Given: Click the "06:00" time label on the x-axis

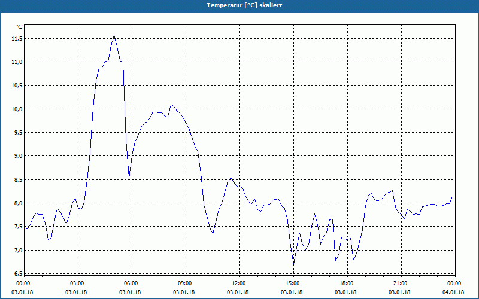Looking at the screenshot, I should [x=132, y=283].
